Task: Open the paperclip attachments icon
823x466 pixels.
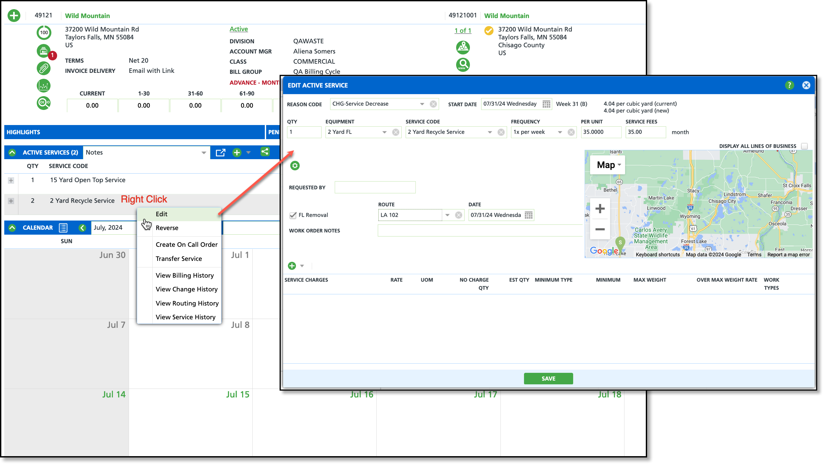Action: pyautogui.click(x=44, y=69)
